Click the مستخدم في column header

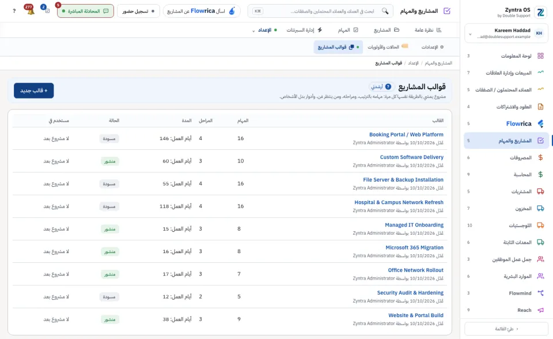(x=59, y=120)
